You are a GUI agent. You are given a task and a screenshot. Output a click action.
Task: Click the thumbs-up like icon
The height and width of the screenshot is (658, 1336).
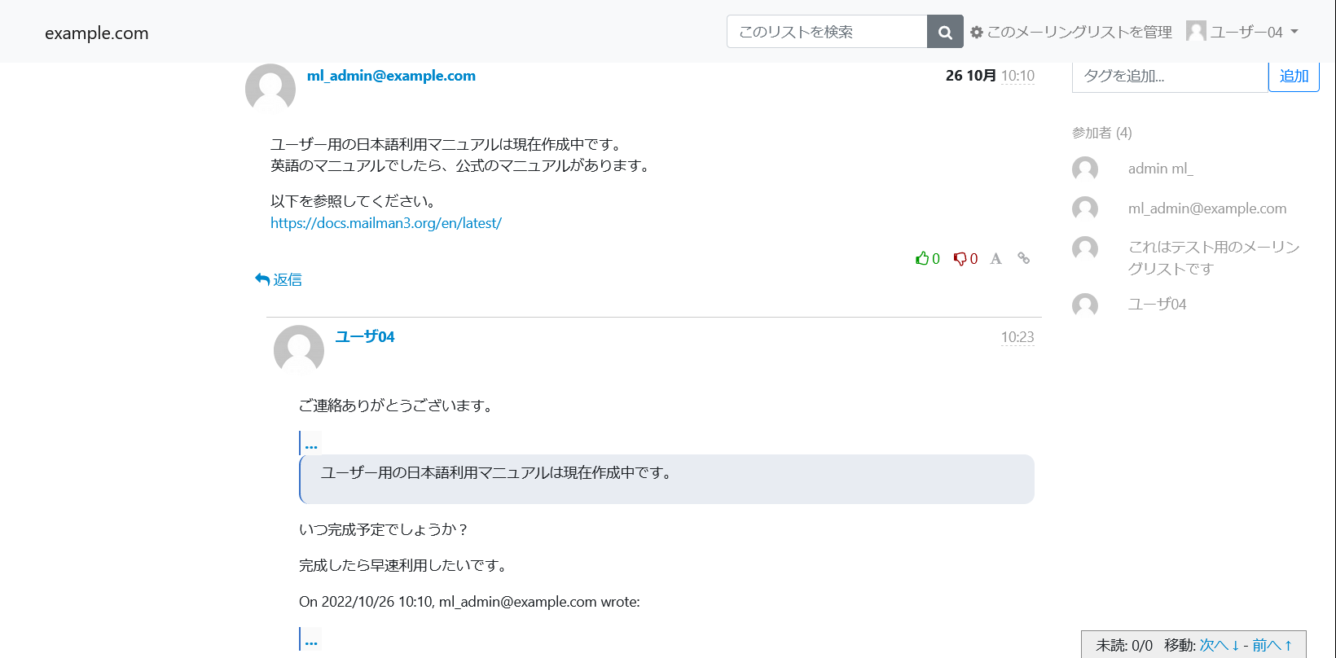(x=922, y=258)
